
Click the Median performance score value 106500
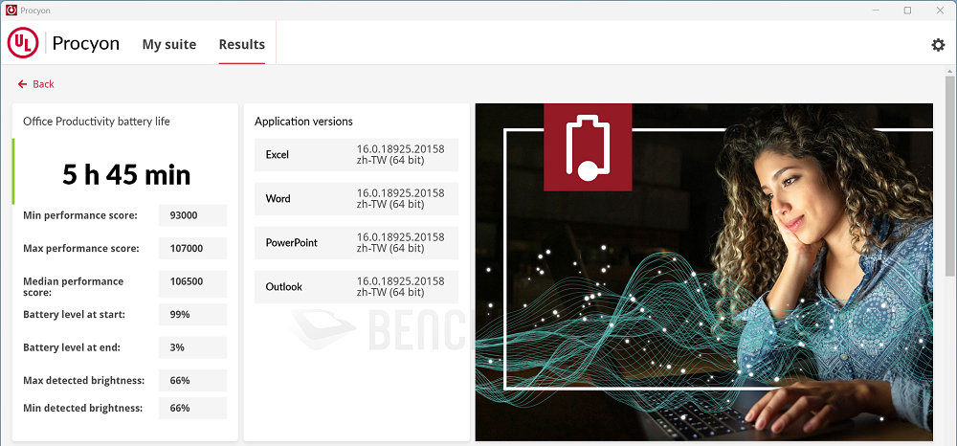click(193, 284)
